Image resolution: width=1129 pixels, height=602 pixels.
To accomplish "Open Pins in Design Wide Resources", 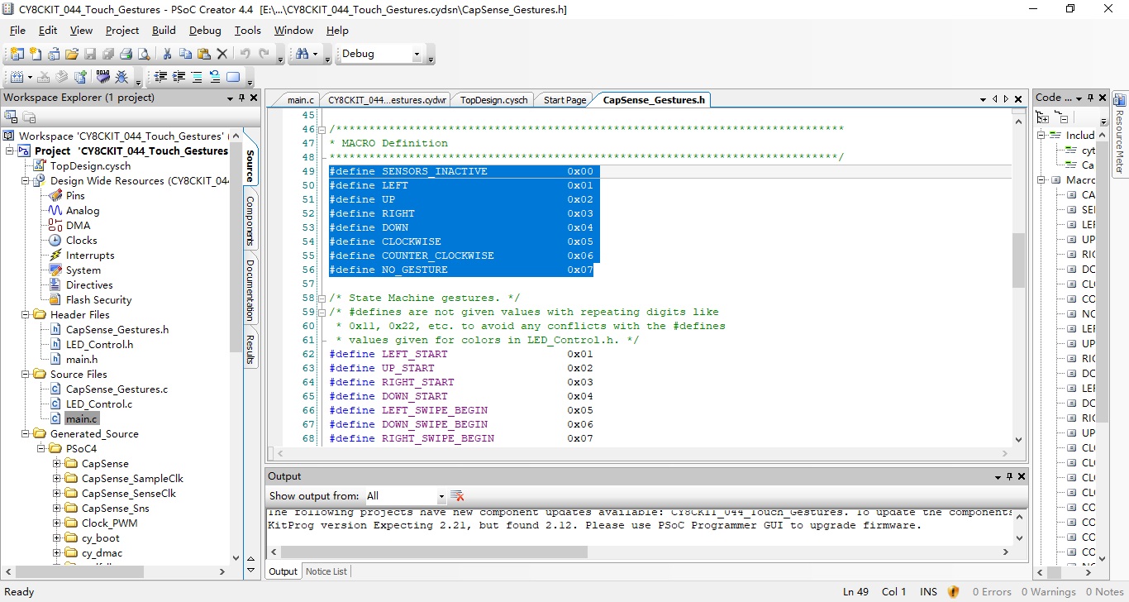I will pyautogui.click(x=75, y=196).
